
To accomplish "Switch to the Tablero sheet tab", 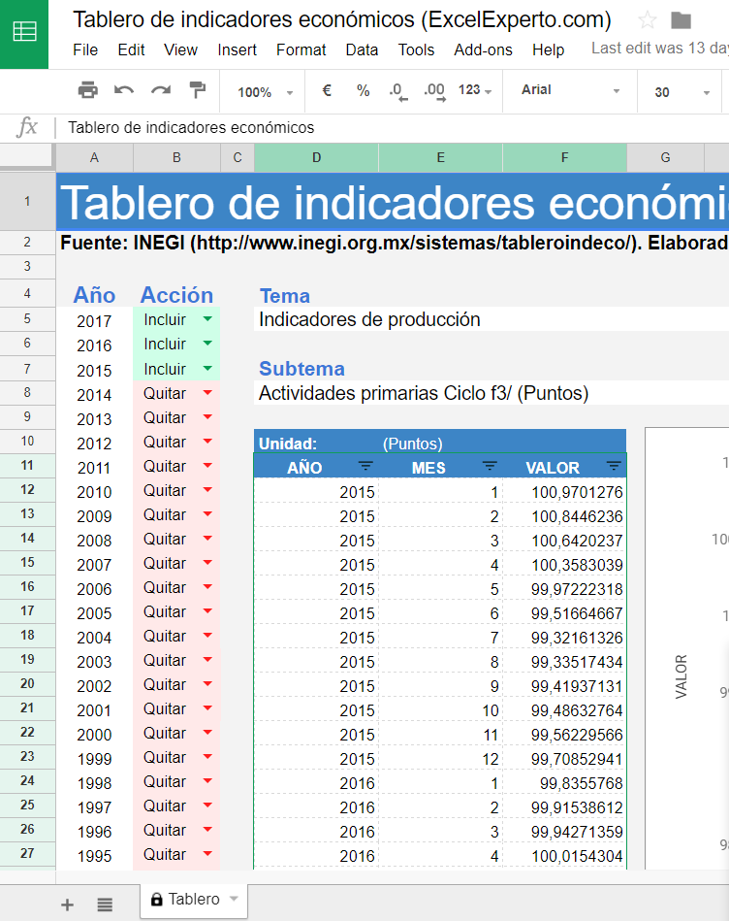I will coord(194,899).
